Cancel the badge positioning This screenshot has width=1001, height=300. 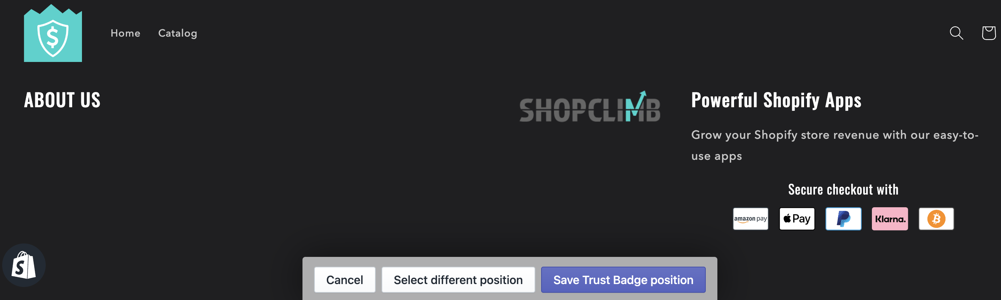tap(345, 280)
